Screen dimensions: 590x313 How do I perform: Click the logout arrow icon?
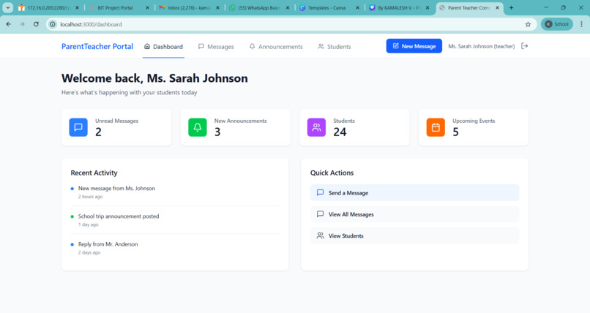pos(525,46)
